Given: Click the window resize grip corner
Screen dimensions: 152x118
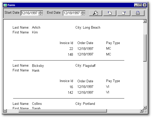Looking at the screenshot, I should 145,111.
